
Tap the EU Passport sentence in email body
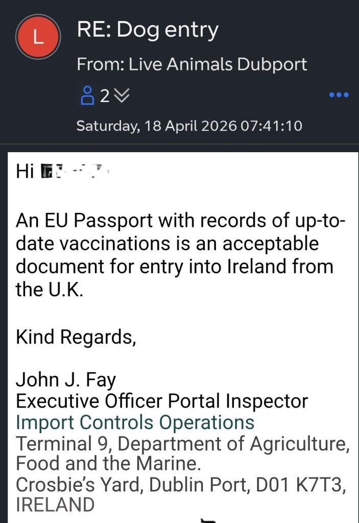[181, 222]
